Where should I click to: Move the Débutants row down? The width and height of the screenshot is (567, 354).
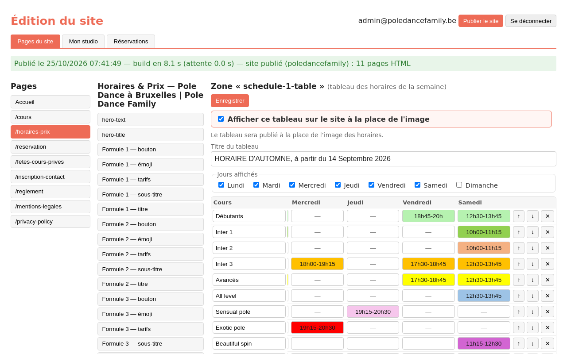pos(532,216)
